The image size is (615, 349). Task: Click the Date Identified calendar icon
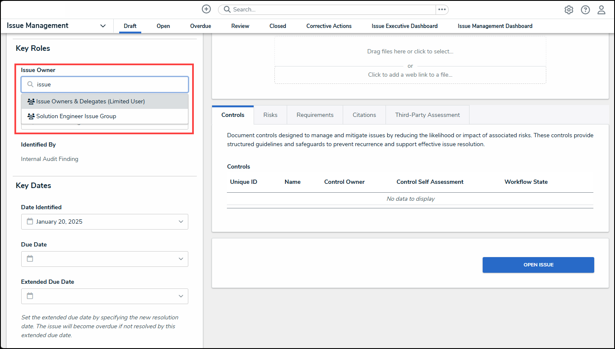click(30, 222)
